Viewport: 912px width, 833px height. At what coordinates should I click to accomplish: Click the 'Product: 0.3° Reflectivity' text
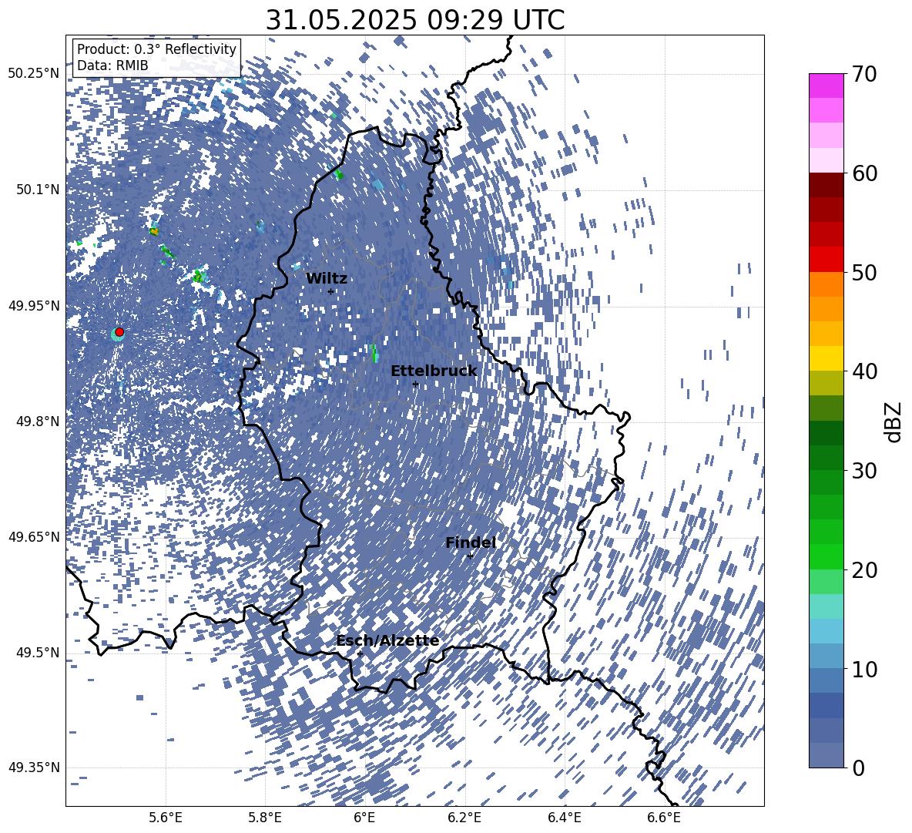pos(156,49)
